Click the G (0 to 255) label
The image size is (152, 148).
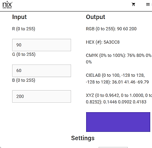[x=24, y=54]
